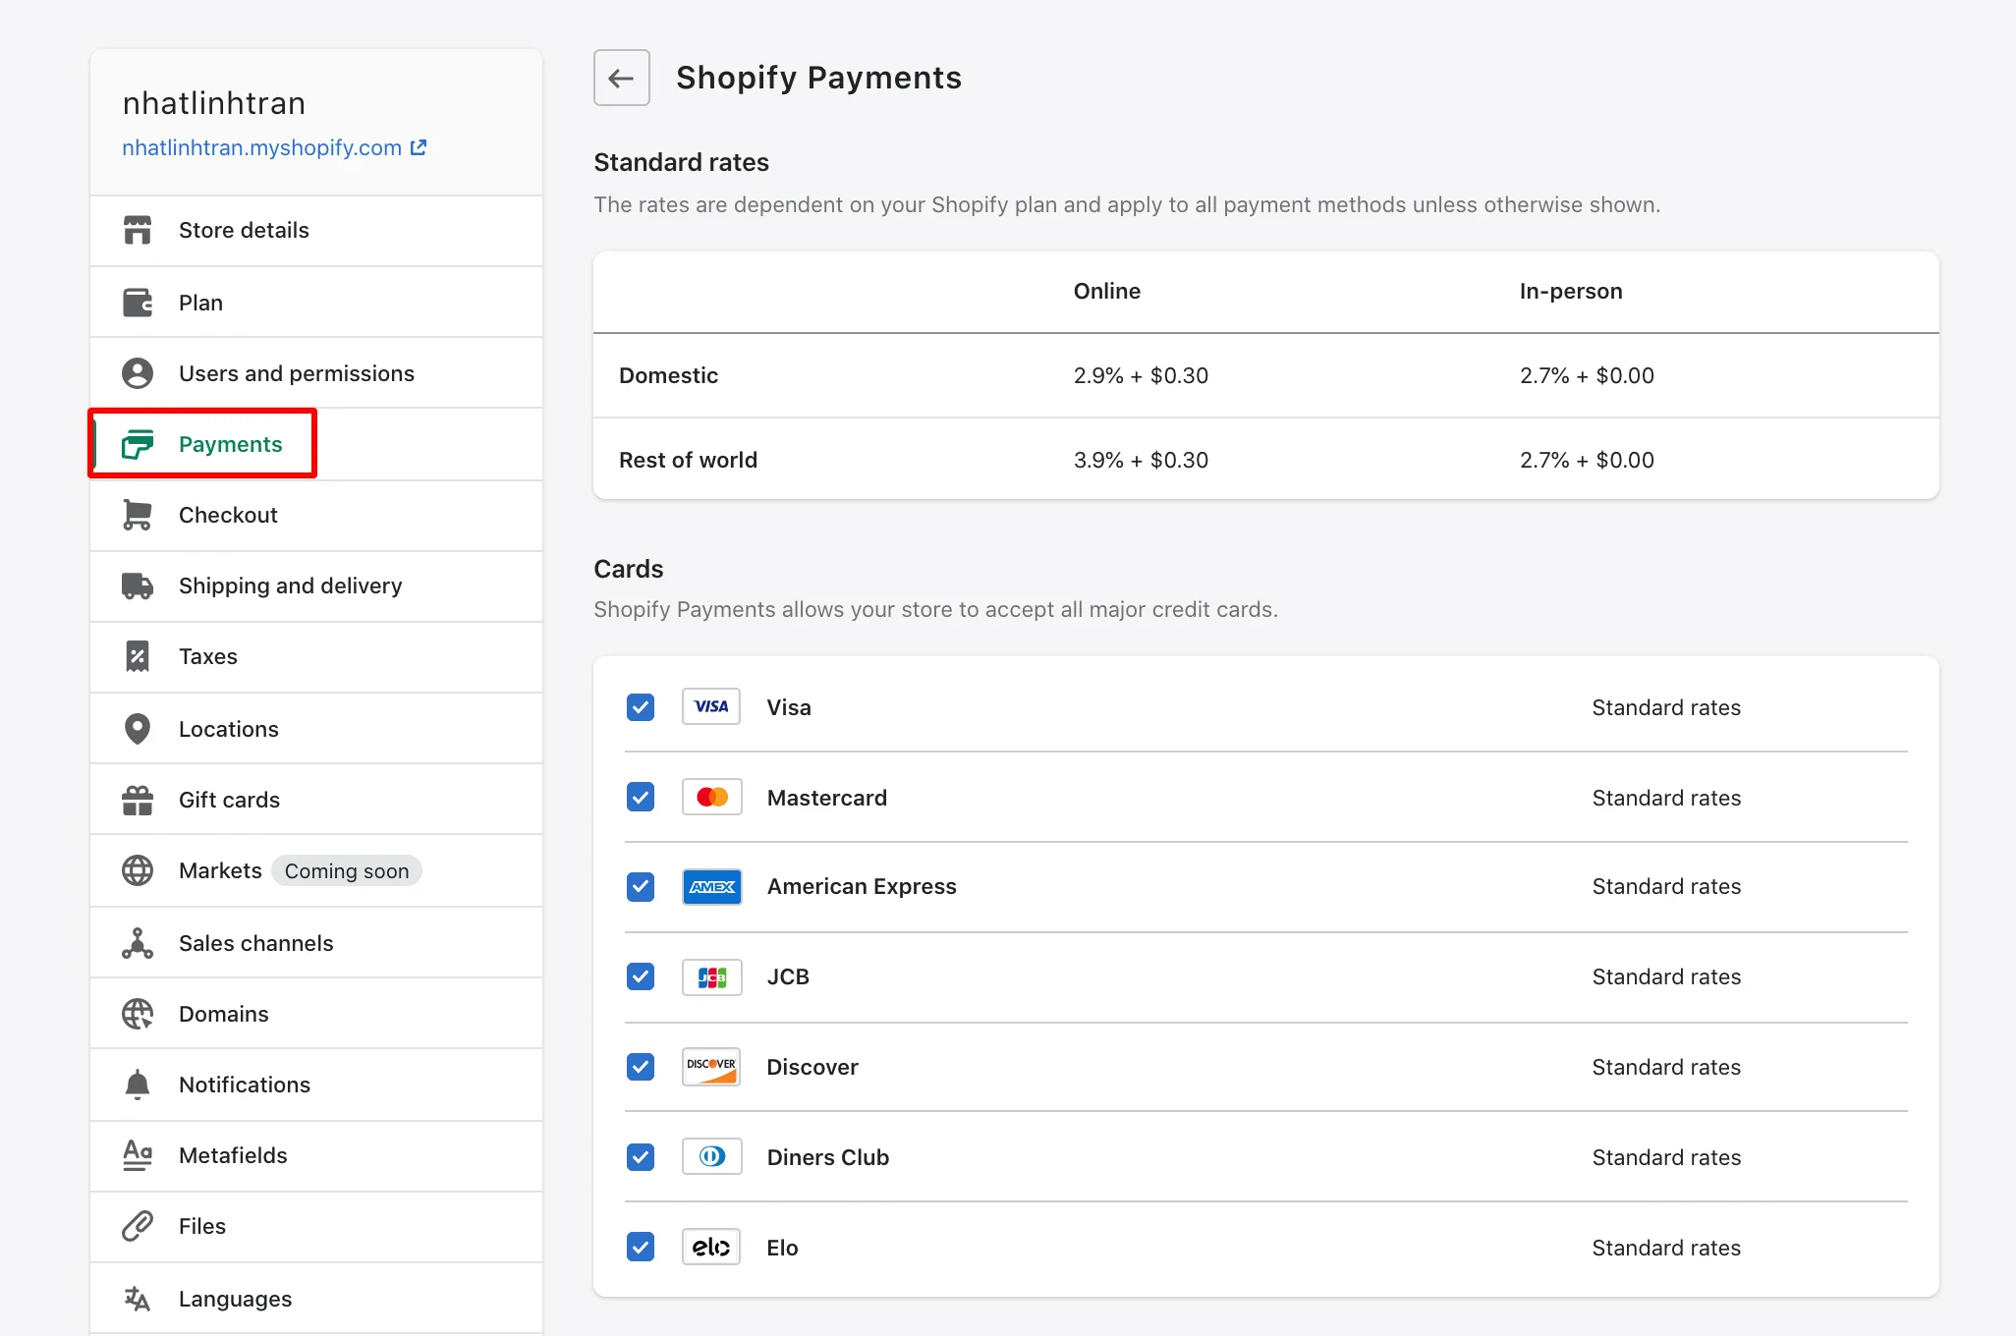Image resolution: width=2016 pixels, height=1336 pixels.
Task: Go to Users and permissions
Action: 316,373
